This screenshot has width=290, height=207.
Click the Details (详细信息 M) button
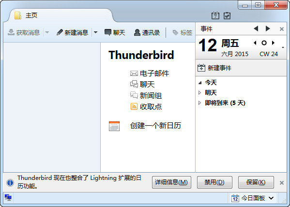(x=171, y=182)
